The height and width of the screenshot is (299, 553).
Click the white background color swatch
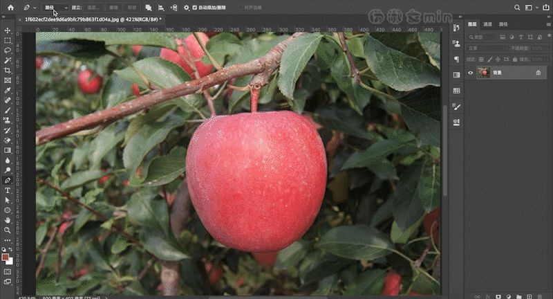(x=10, y=262)
